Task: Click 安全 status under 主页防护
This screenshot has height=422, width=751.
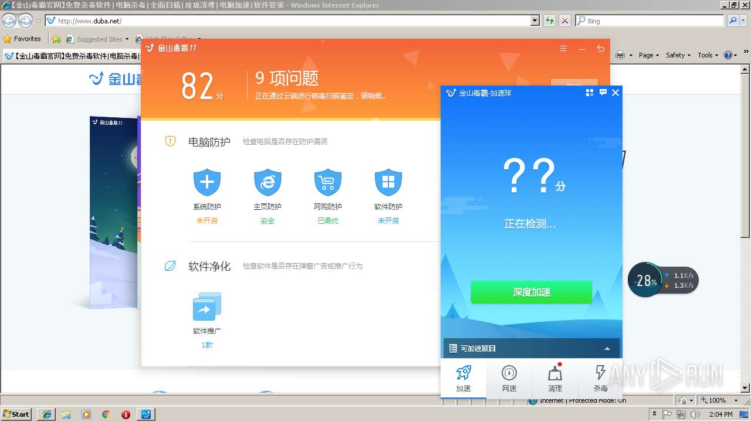Action: [268, 221]
